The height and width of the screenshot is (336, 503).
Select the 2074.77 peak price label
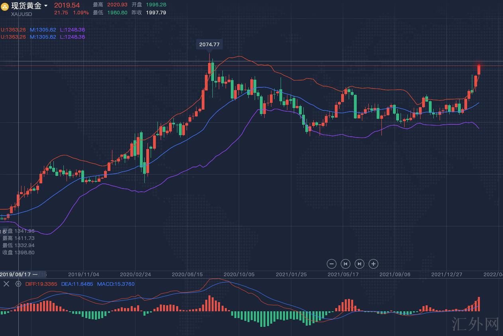click(x=209, y=45)
